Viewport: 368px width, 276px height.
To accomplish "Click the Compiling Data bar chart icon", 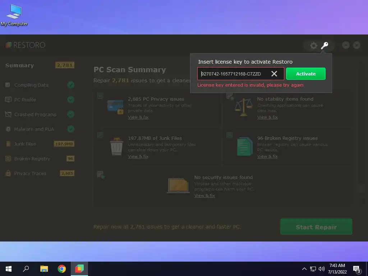I will [x=8, y=85].
